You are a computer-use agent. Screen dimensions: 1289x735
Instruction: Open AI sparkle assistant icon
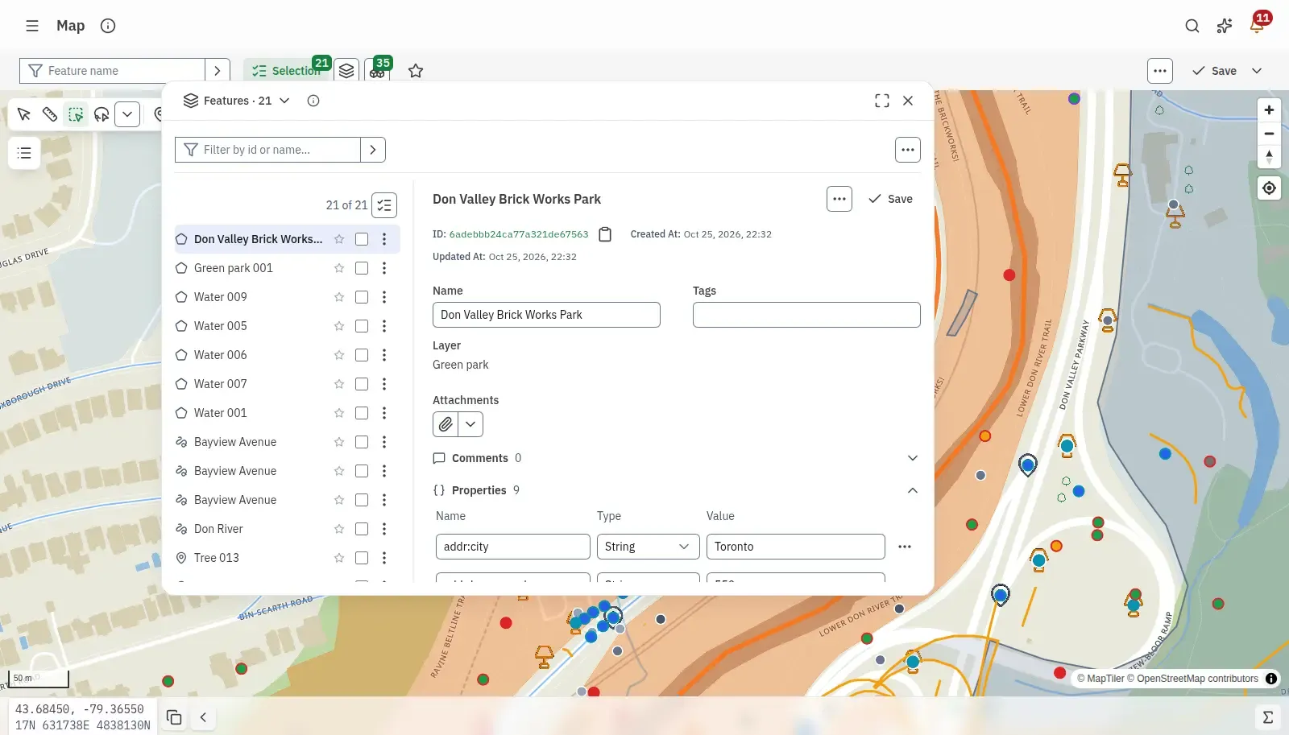(x=1225, y=26)
